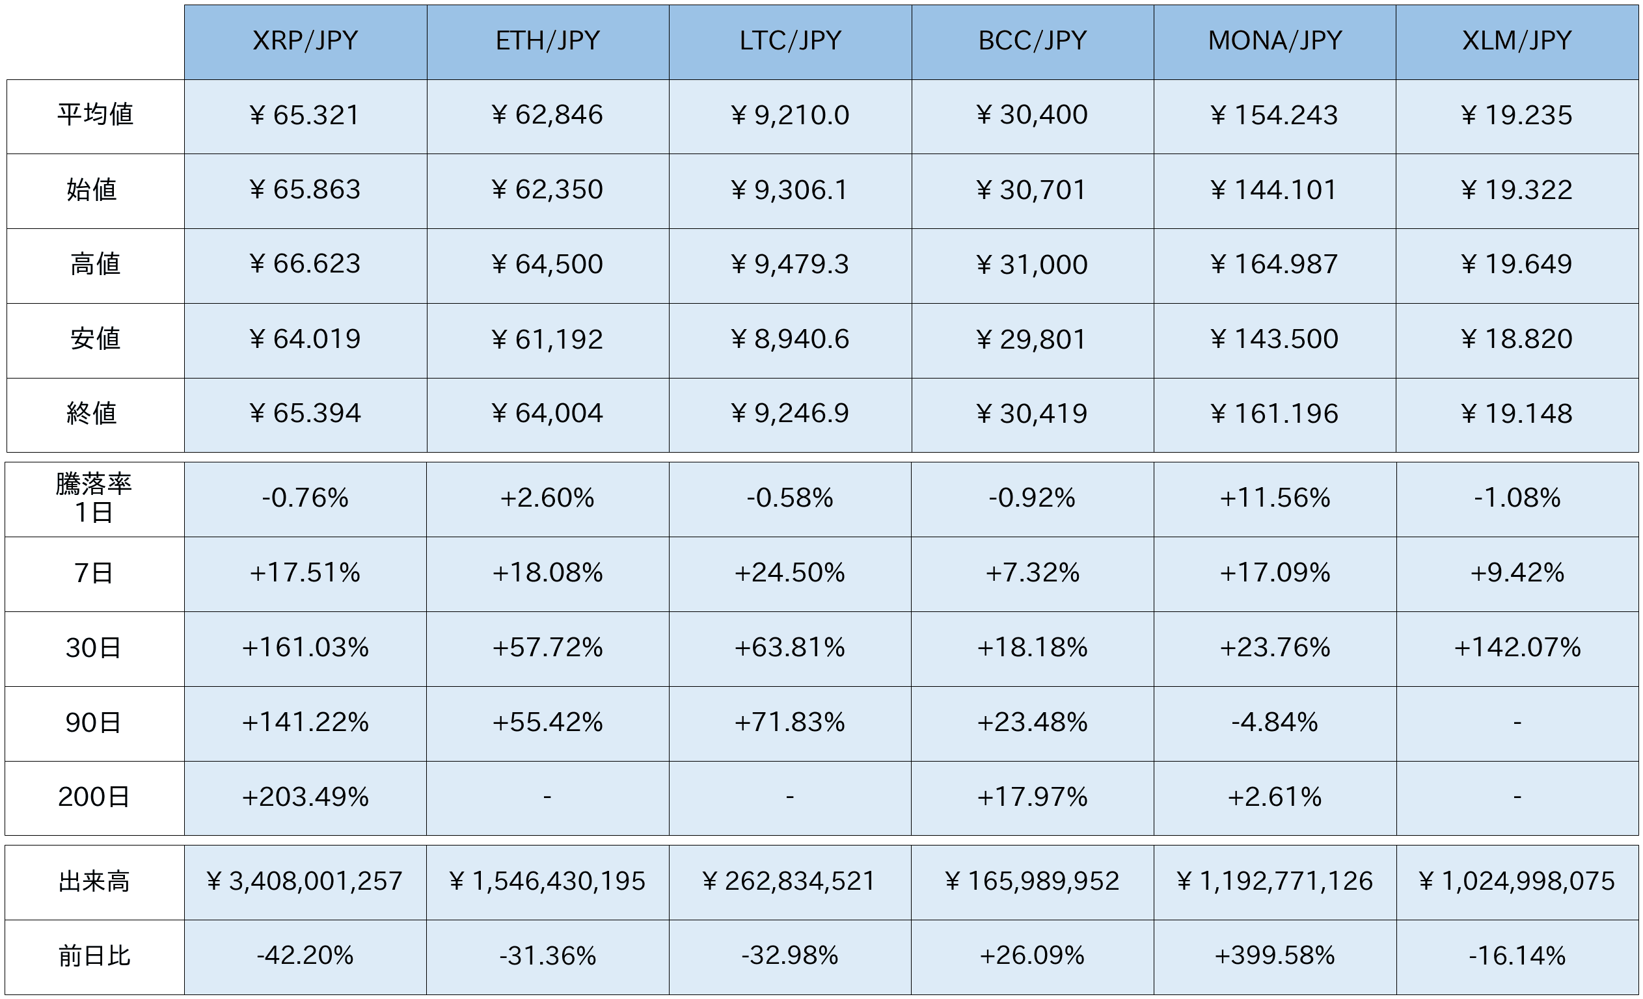
Task: Click the ¥ 62,846 ETH average cell
Action: tap(547, 115)
